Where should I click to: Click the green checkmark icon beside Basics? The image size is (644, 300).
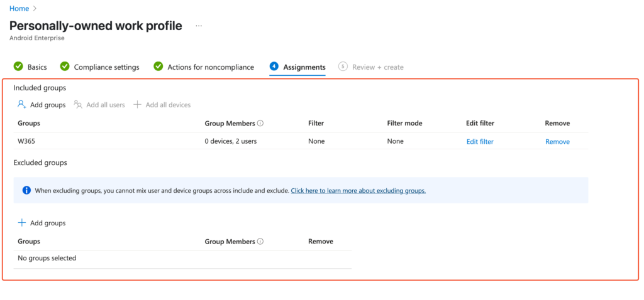click(x=18, y=67)
